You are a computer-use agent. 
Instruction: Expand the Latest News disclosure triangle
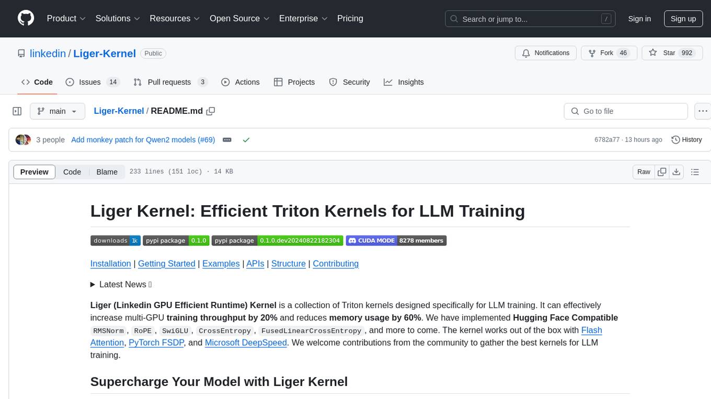tap(93, 285)
